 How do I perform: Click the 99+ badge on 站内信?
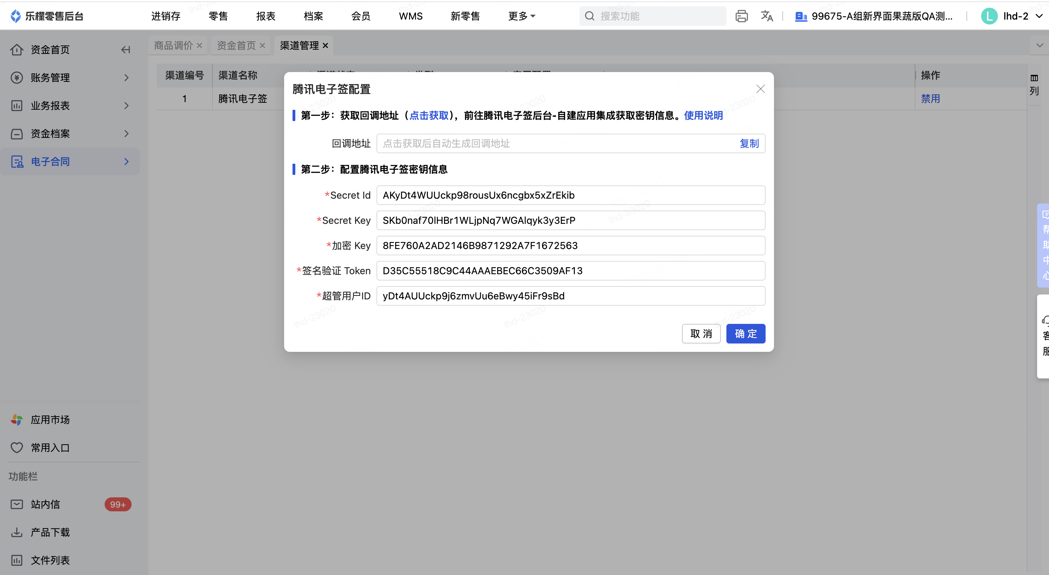click(118, 504)
